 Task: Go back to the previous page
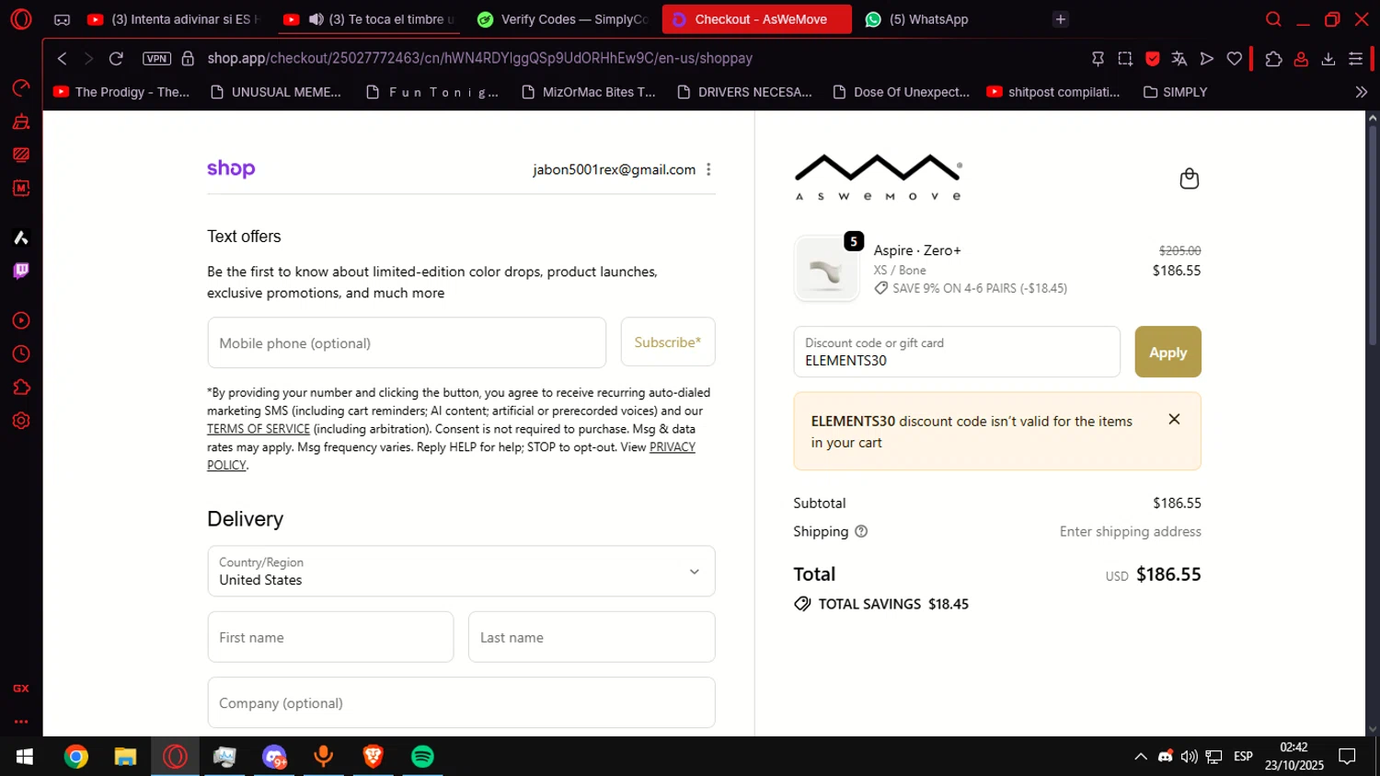(62, 58)
